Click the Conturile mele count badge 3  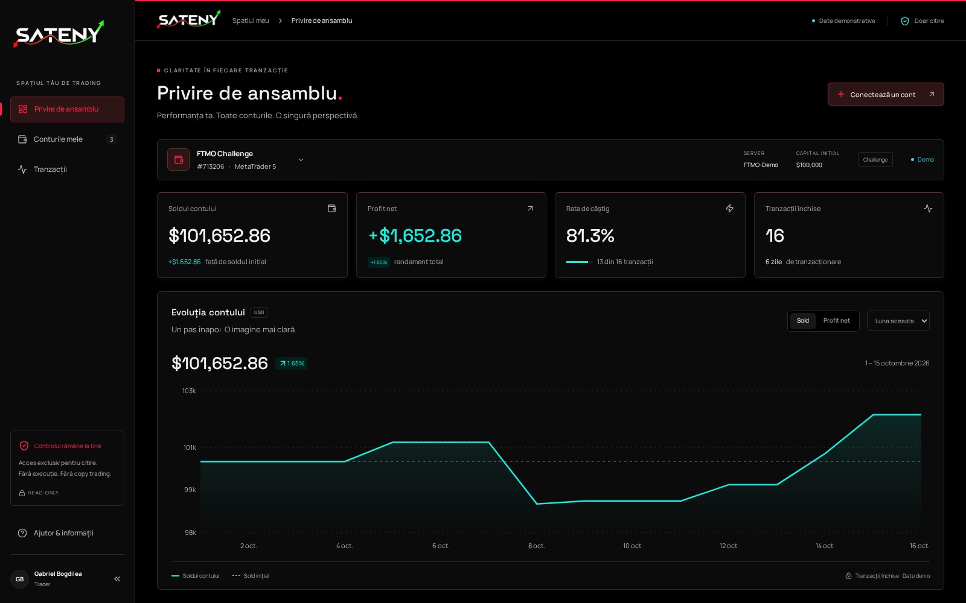coord(112,139)
